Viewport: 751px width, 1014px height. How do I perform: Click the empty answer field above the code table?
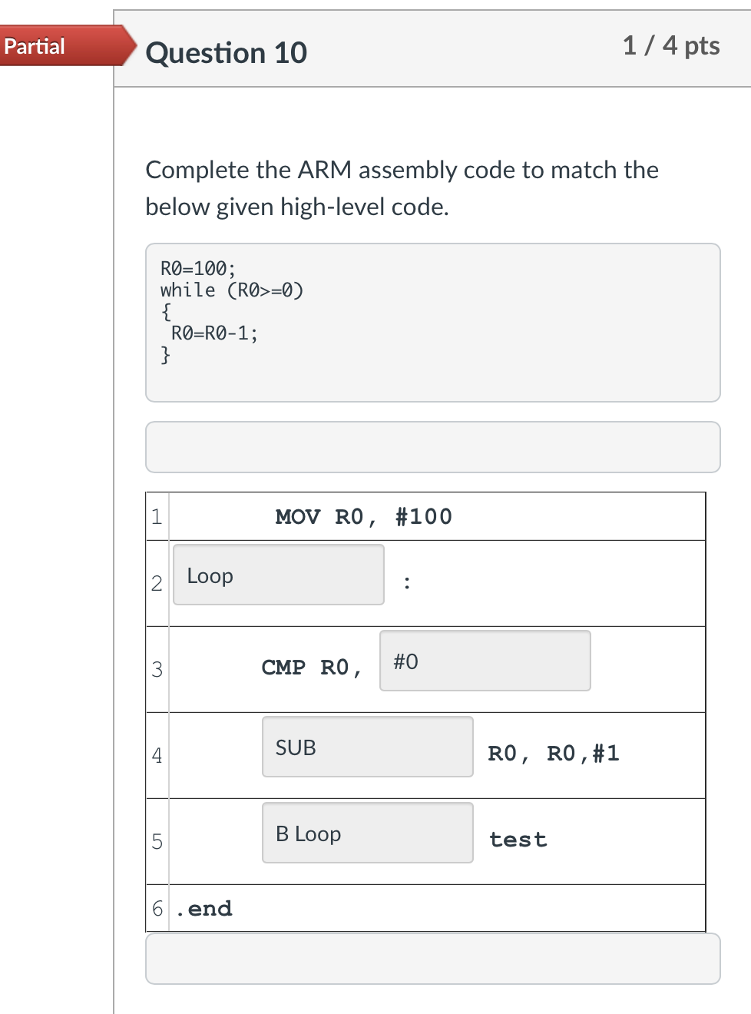click(x=433, y=446)
